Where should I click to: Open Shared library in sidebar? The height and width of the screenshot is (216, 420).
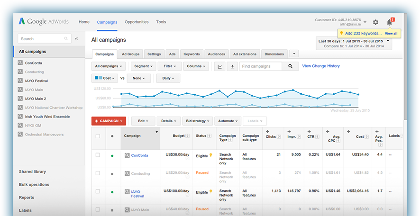click(x=32, y=171)
